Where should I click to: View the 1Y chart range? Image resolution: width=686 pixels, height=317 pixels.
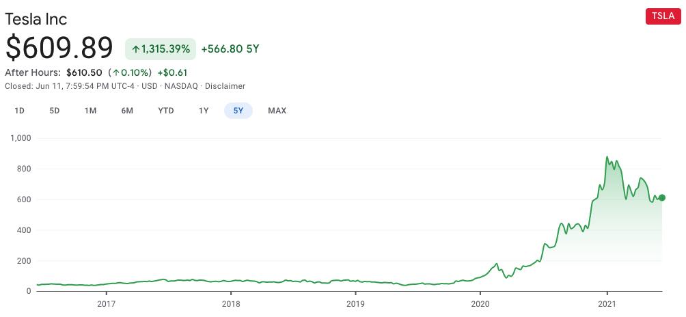click(204, 111)
